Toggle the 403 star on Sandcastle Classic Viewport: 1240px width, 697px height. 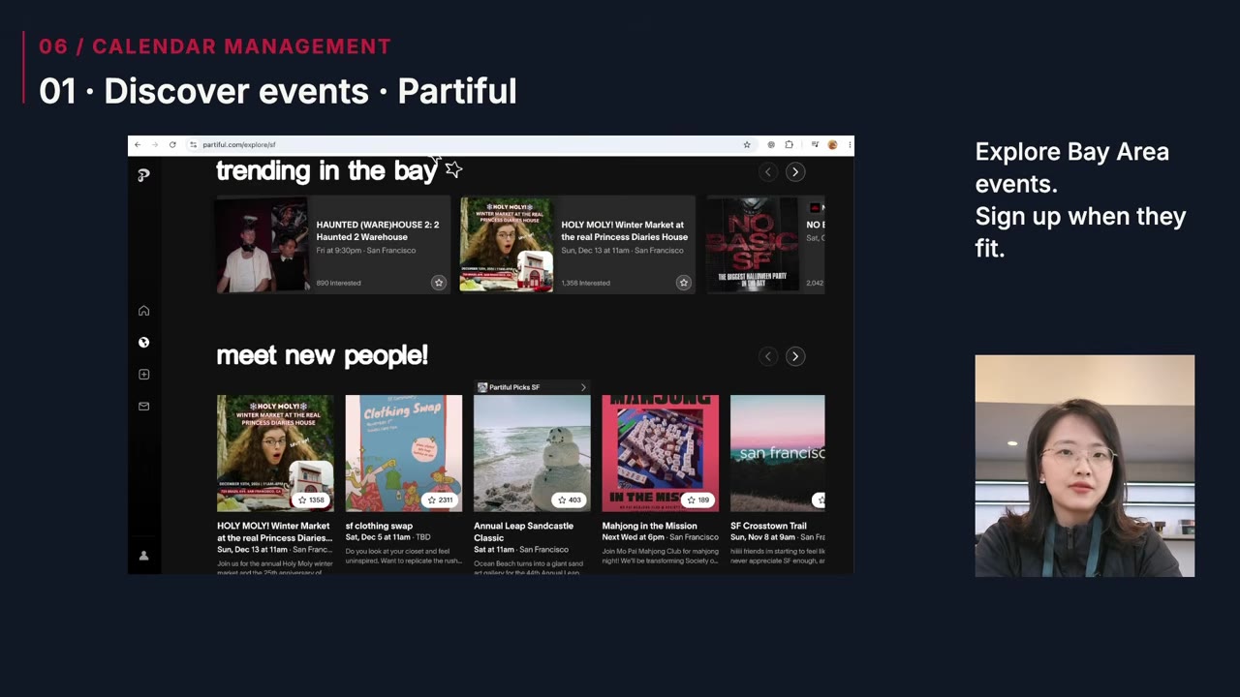pyautogui.click(x=569, y=500)
